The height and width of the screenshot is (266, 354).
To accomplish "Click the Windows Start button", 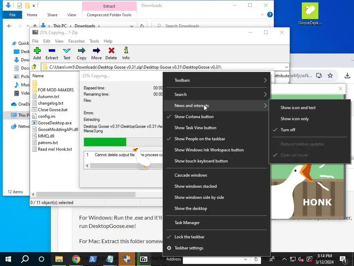I will pyautogui.click(x=8, y=259).
